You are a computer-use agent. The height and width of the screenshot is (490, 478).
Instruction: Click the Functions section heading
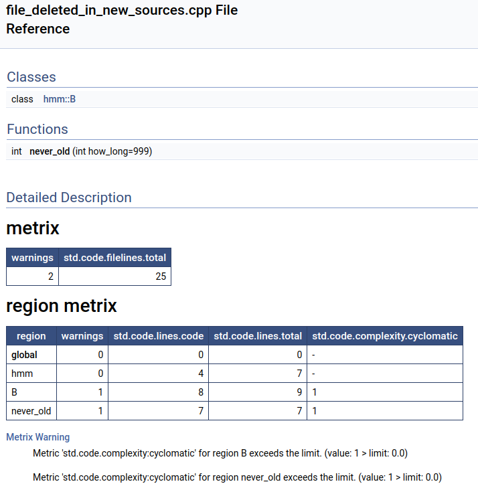click(x=37, y=129)
